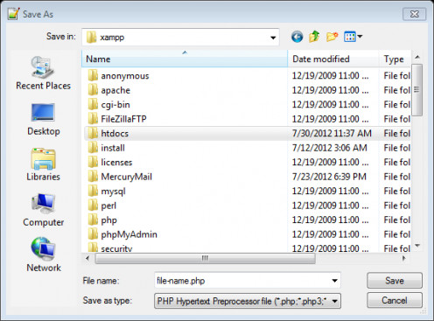434x321 pixels.
Task: Close the Save As dialog
Action: coord(414,14)
